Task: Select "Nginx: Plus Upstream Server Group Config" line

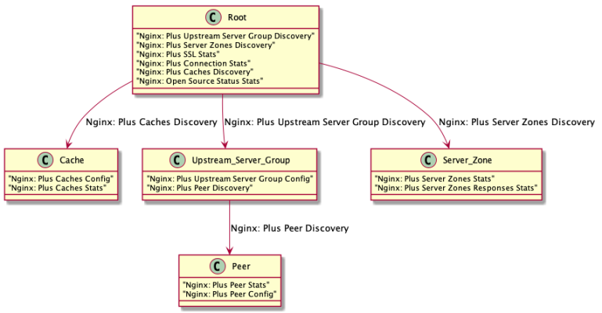Action: pos(230,179)
